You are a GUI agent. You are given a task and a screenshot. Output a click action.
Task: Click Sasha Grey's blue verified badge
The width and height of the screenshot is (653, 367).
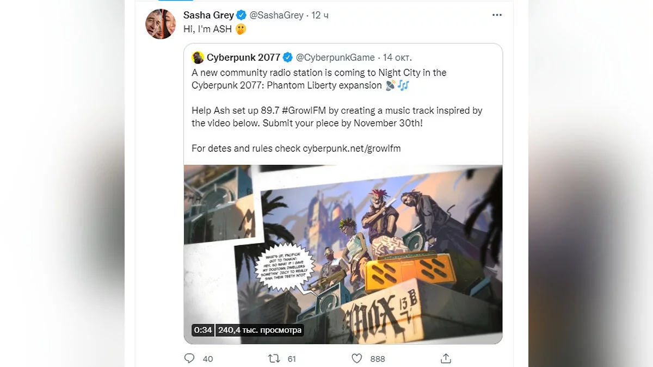coord(242,15)
